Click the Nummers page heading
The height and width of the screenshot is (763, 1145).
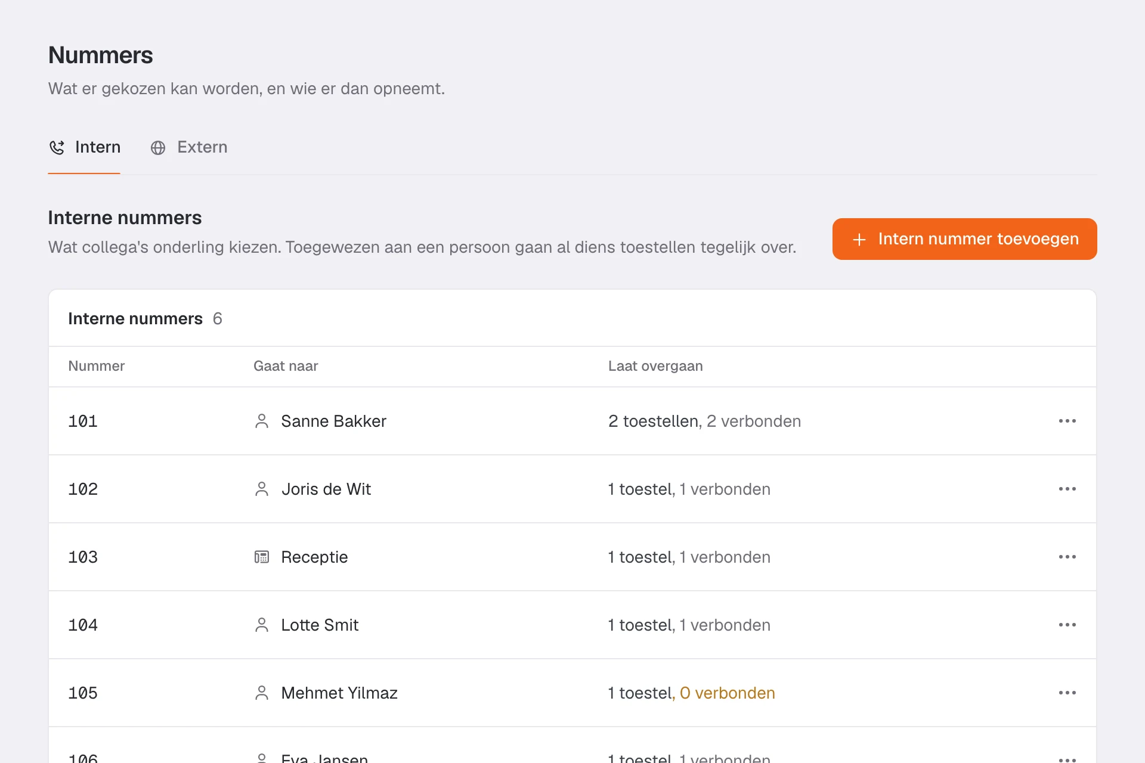pos(100,55)
